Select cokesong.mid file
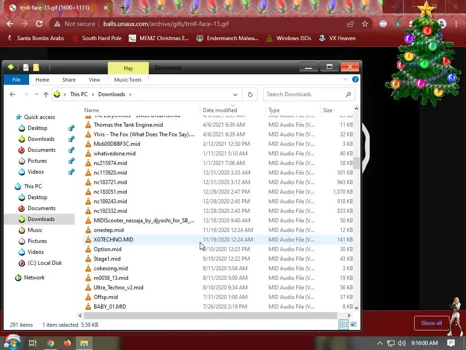 pos(111,268)
